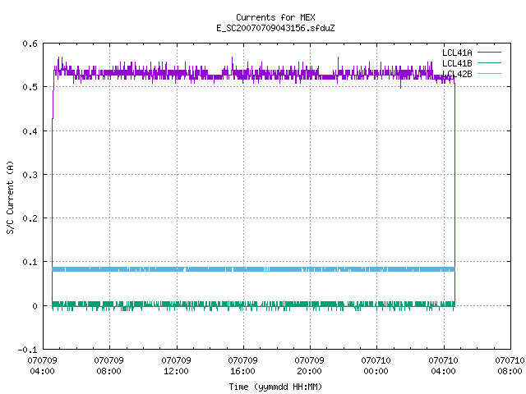The height and width of the screenshot is (394, 526).
Task: Click the 0.4 y-axis tick label
Action: pyautogui.click(x=30, y=131)
